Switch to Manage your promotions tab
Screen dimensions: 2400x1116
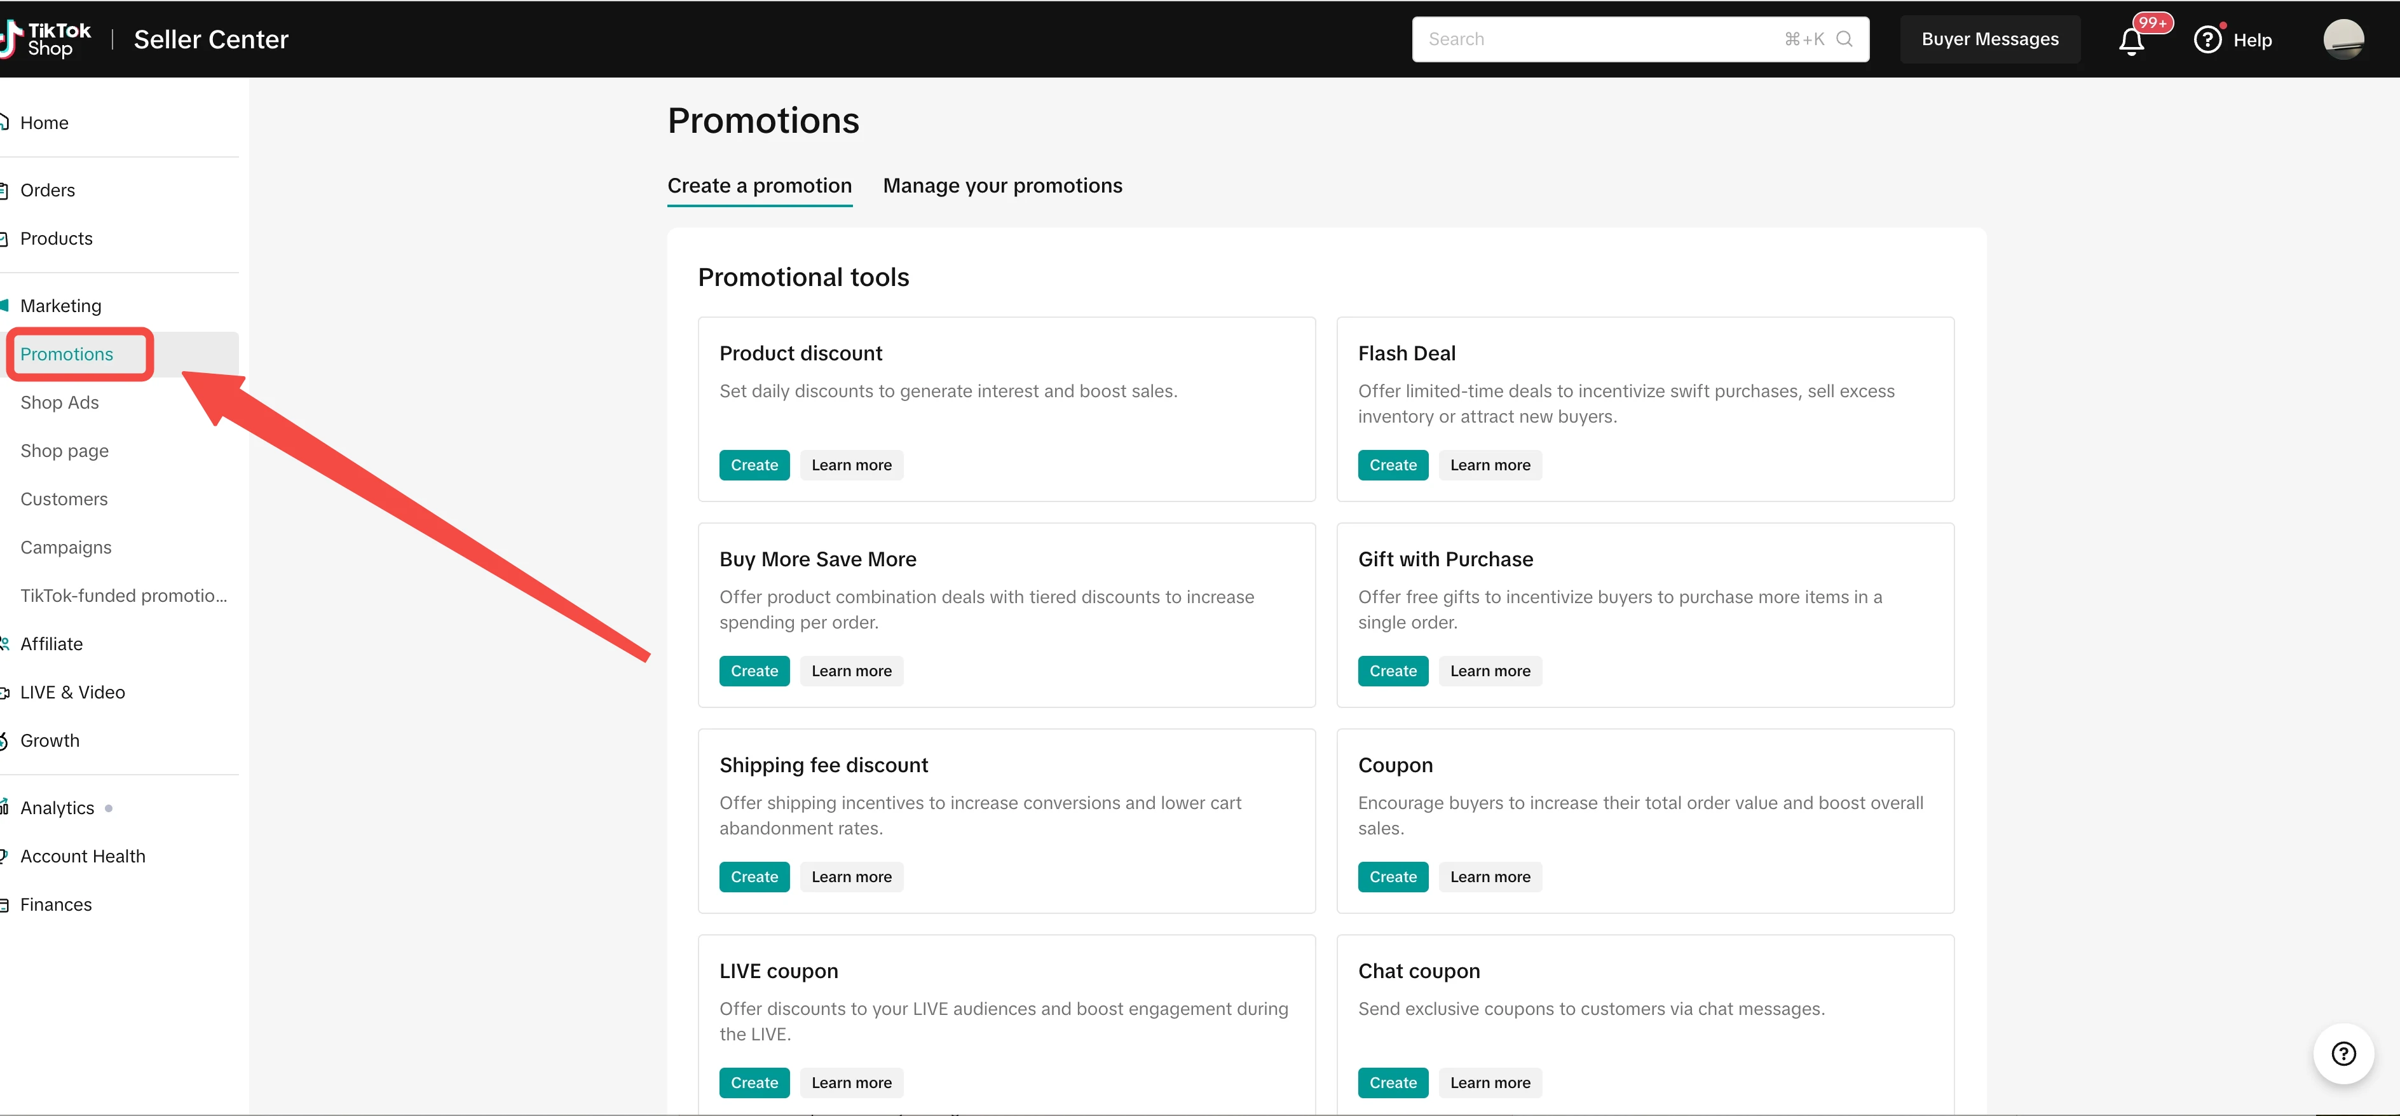[x=1002, y=186]
